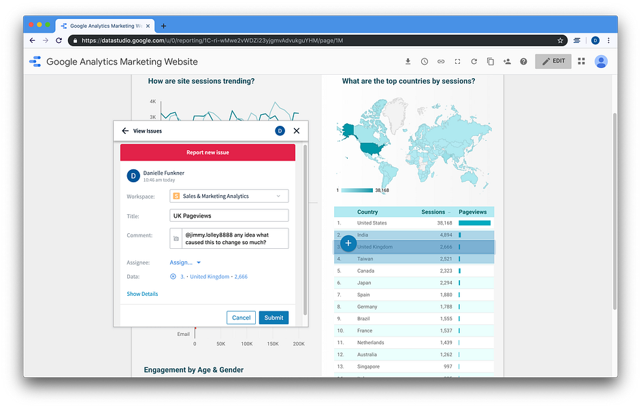Reload the browser page
This screenshot has width=641, height=408.
[x=59, y=40]
